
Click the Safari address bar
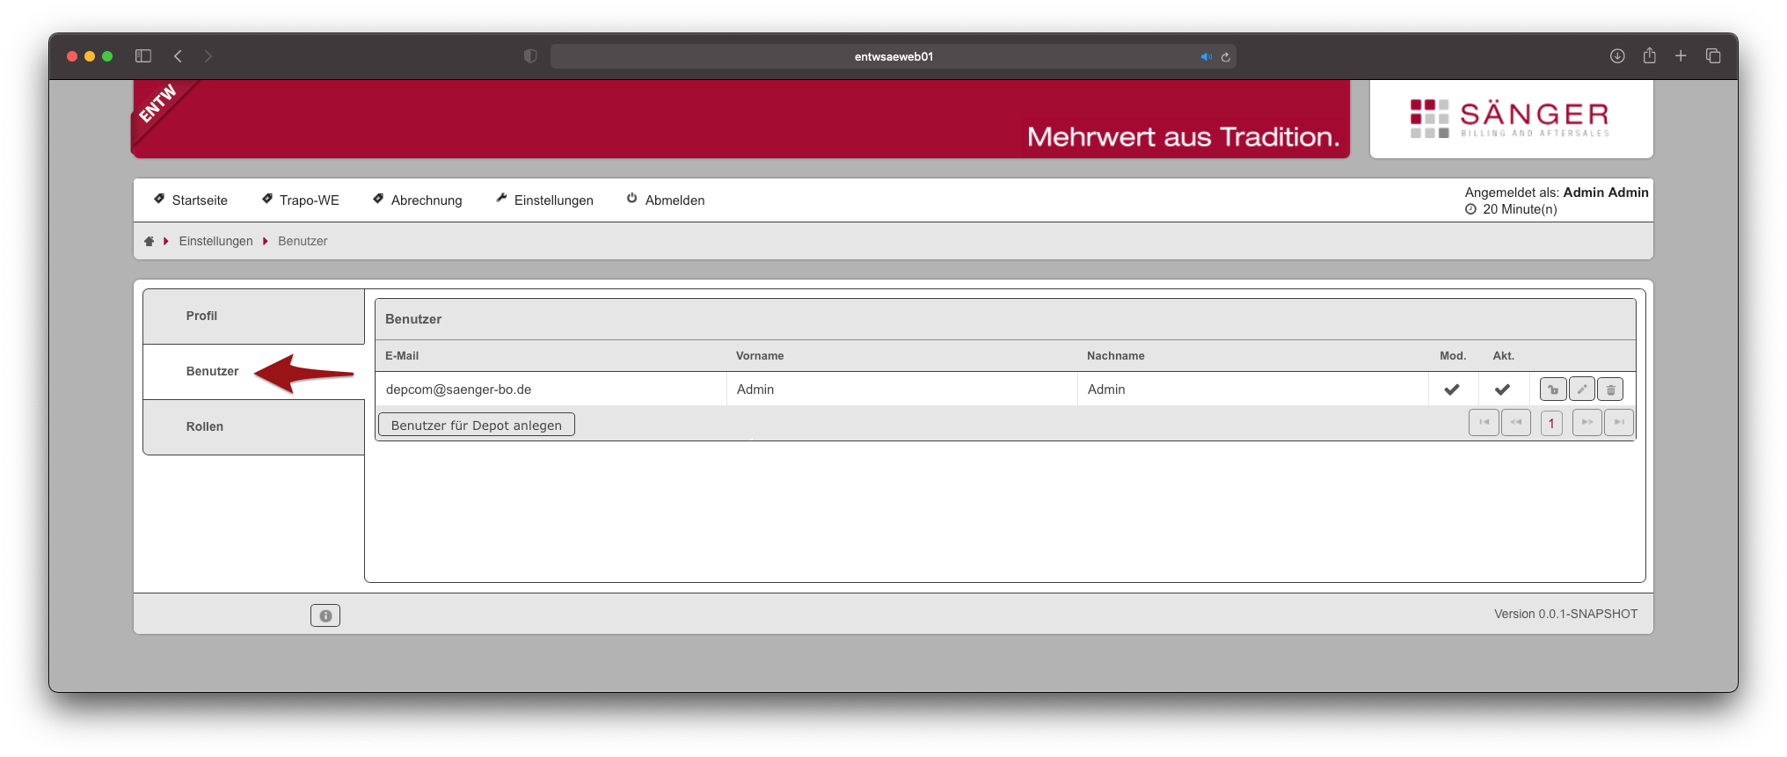[x=893, y=56]
